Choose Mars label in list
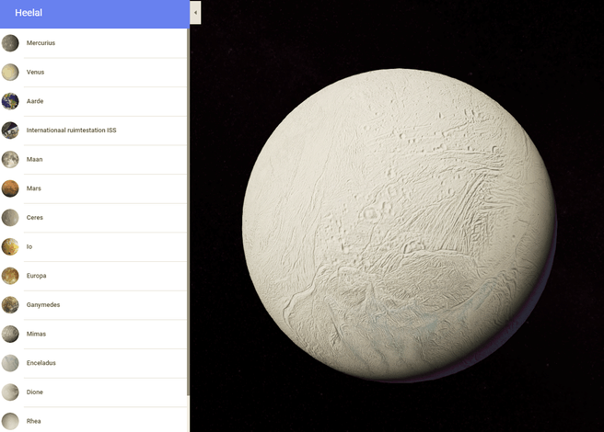This screenshot has height=432, width=604. (x=33, y=188)
